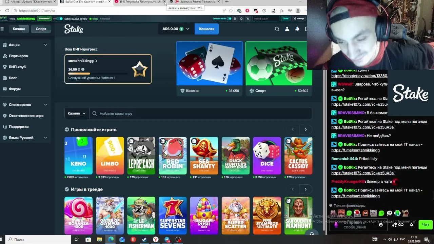Click the Найдите свою игру search field
The image size is (434, 244).
pyautogui.click(x=201, y=114)
